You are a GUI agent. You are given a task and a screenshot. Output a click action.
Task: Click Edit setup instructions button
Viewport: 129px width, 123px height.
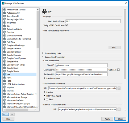pyautogui.click(x=114, y=47)
